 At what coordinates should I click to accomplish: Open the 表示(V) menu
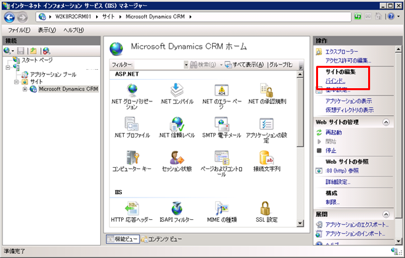(x=47, y=30)
